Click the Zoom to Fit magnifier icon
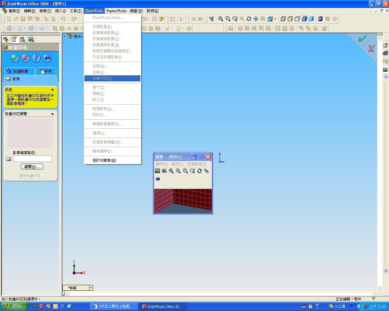389x311 pixels. coord(221,19)
